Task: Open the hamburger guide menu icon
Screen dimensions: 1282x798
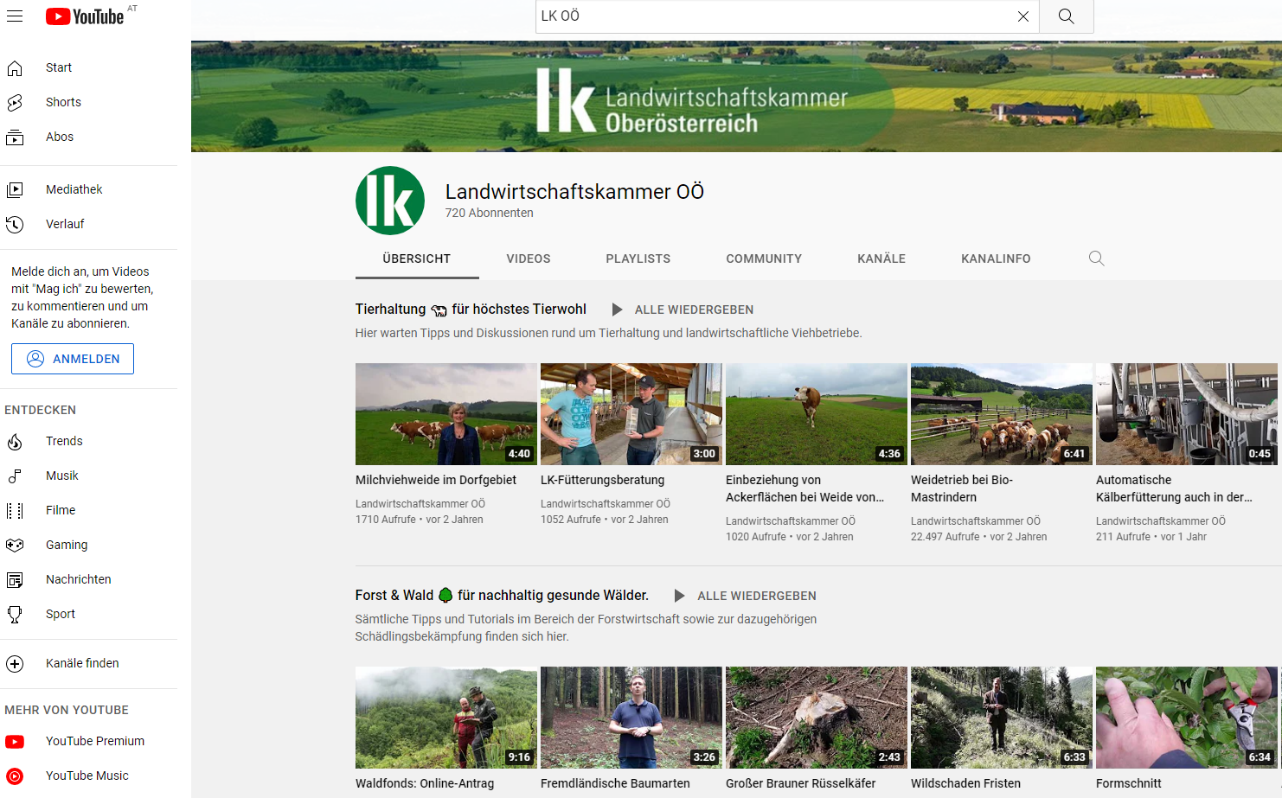Action: (15, 16)
